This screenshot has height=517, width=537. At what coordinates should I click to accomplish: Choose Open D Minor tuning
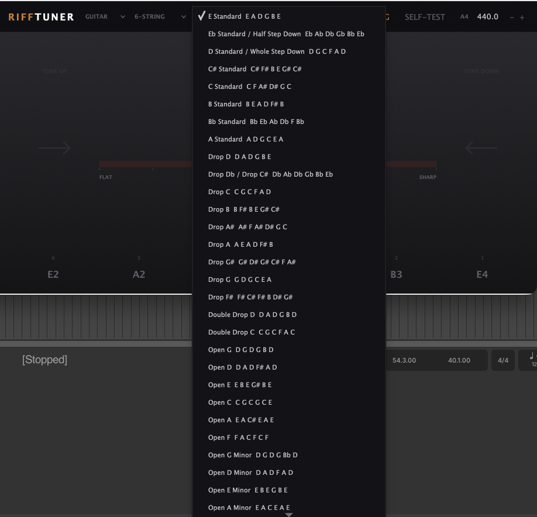289,473
